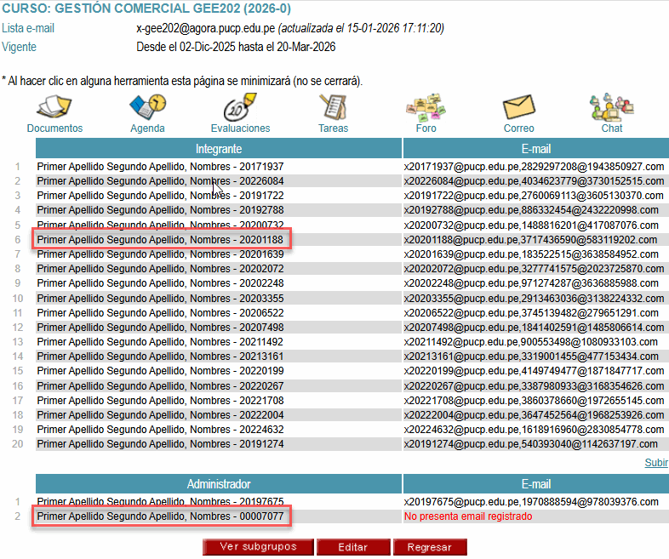669x559 pixels.
Task: Select administrator row ending in 00007077
Action: click(x=161, y=516)
